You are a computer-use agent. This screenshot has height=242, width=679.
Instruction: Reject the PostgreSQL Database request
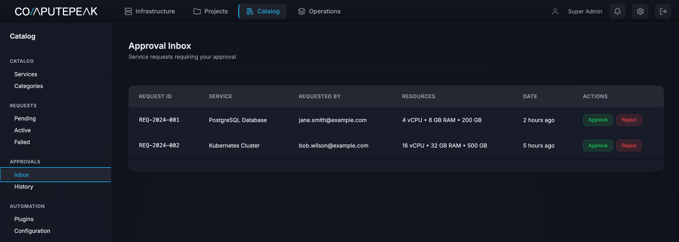coord(629,120)
